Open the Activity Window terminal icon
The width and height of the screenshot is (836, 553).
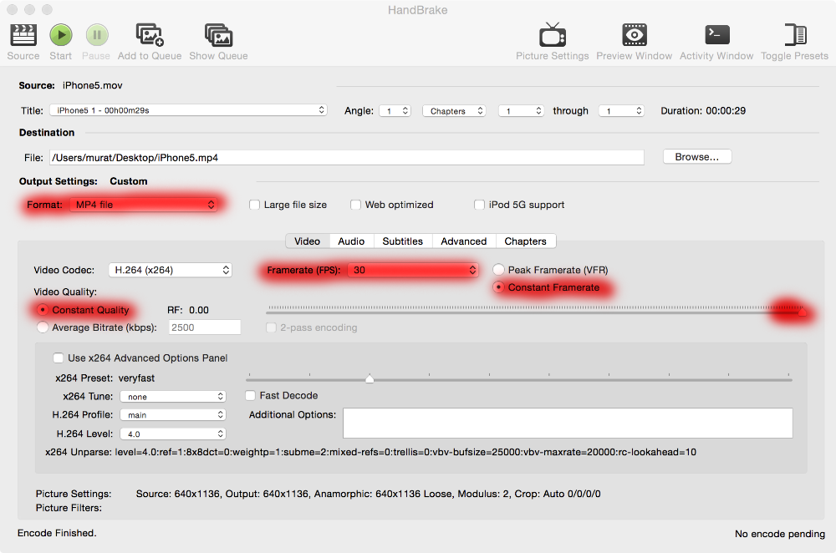pyautogui.click(x=716, y=35)
